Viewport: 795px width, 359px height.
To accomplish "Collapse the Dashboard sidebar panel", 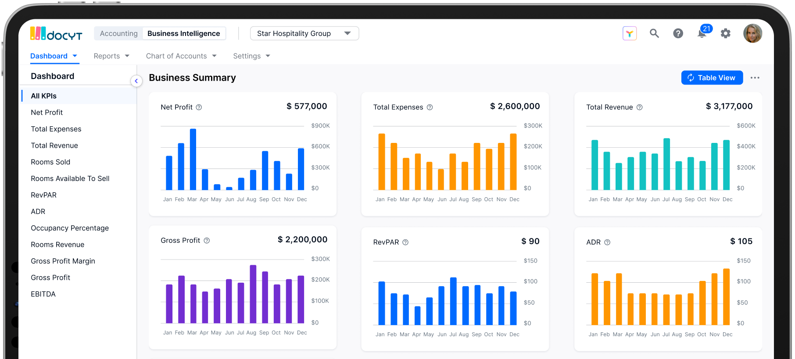I will [x=136, y=81].
